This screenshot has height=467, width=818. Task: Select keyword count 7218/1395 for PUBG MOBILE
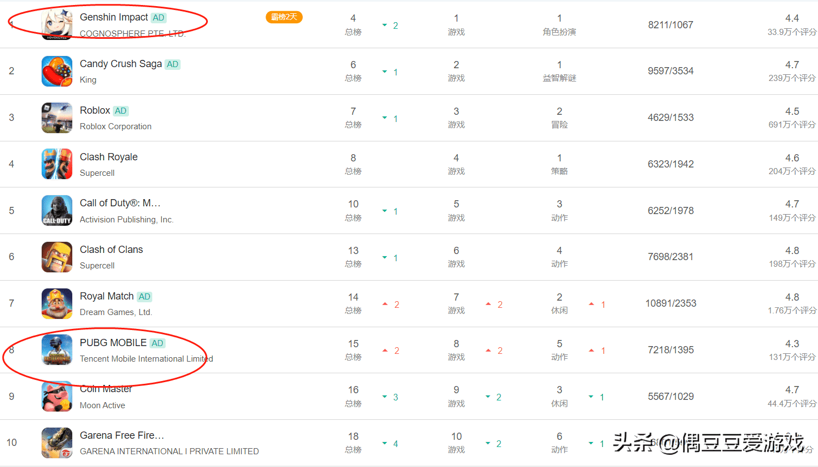671,350
